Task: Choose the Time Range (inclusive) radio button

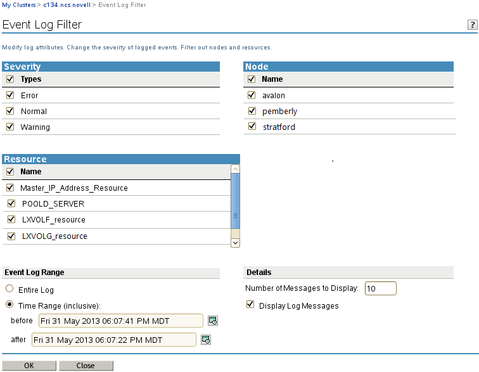Action: tap(10, 305)
